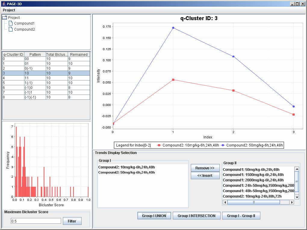The height and width of the screenshot is (230, 307).
Task: Click the Compound2 document icon
Action: (x=11, y=29)
